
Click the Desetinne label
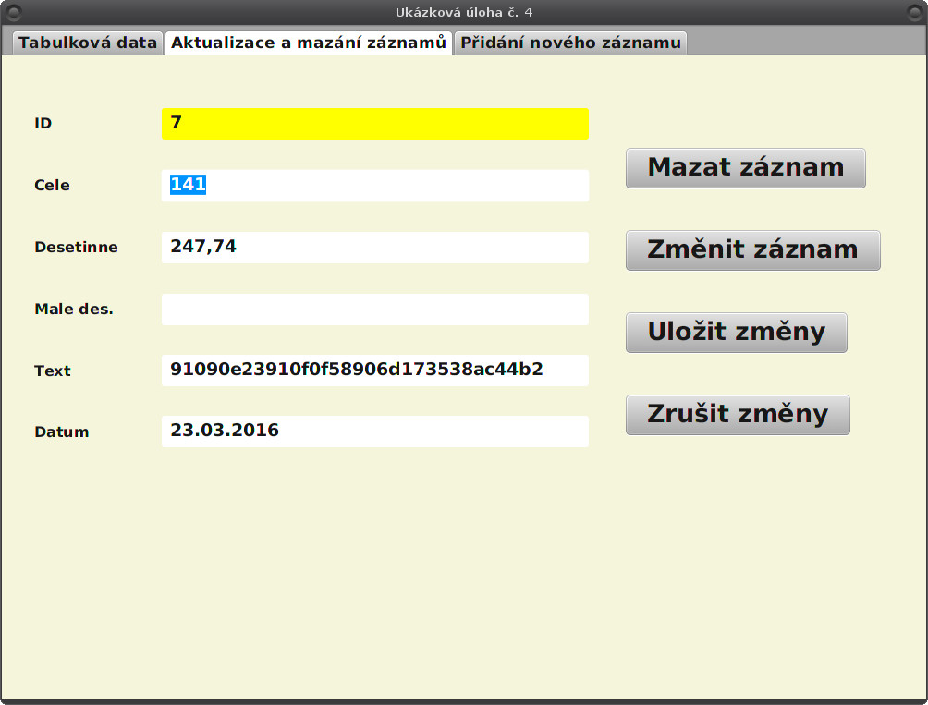click(76, 247)
